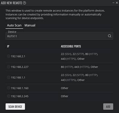This screenshot has height=113, width=119.
Task: Click the search magnifier icon in Device field
Action: click(x=109, y=36)
